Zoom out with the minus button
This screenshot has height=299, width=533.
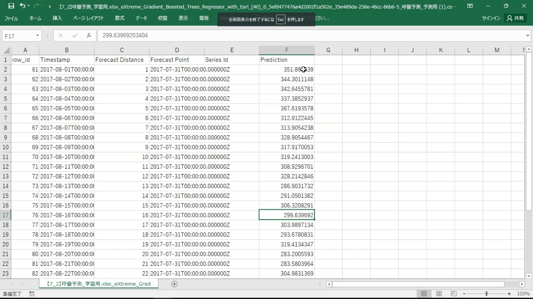point(464,294)
